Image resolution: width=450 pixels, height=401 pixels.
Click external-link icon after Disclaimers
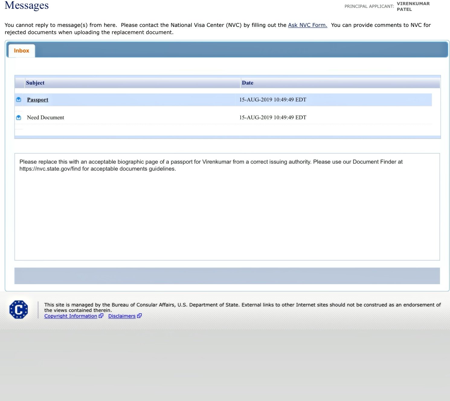(139, 316)
